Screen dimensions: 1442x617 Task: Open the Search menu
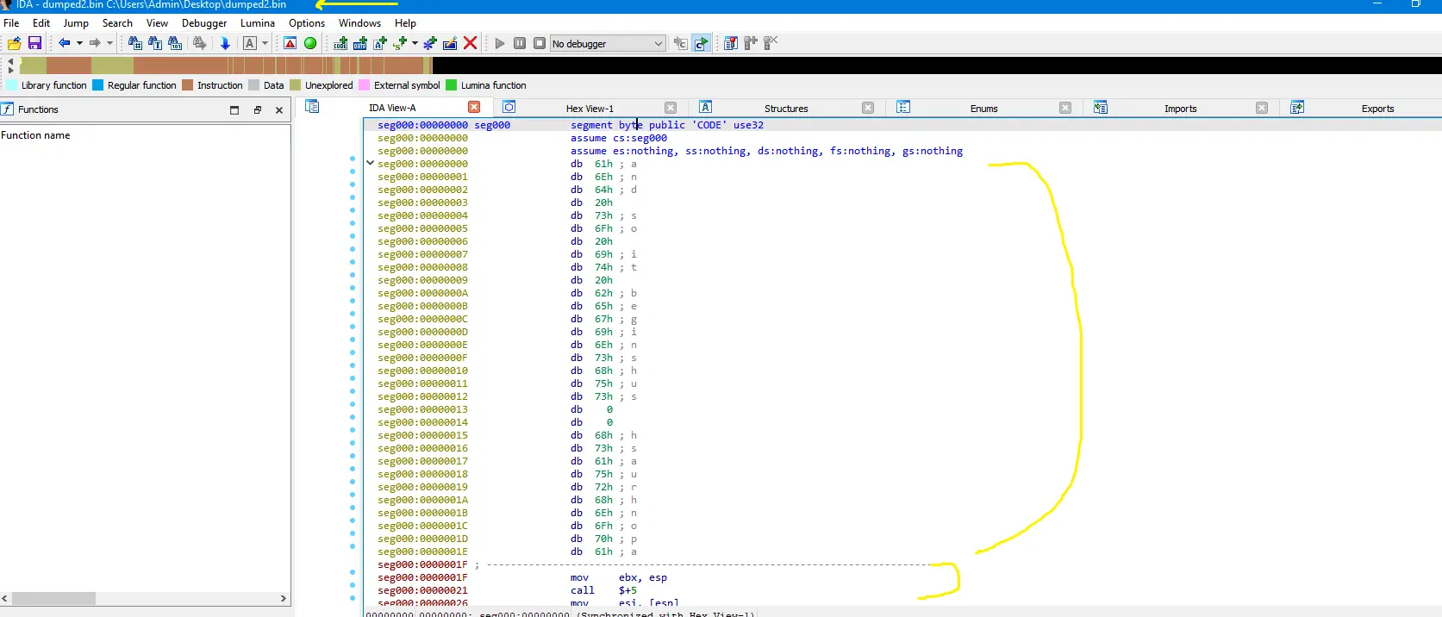pos(117,23)
